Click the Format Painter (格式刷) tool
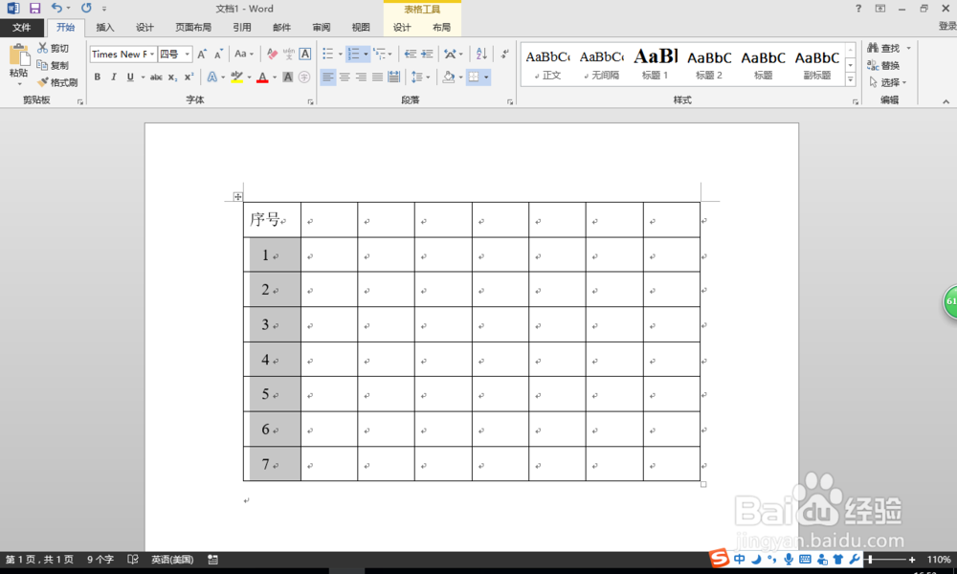Image resolution: width=957 pixels, height=574 pixels. point(57,82)
